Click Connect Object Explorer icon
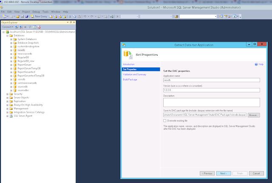This screenshot has width=272, height=183. pyautogui.click(x=17, y=27)
